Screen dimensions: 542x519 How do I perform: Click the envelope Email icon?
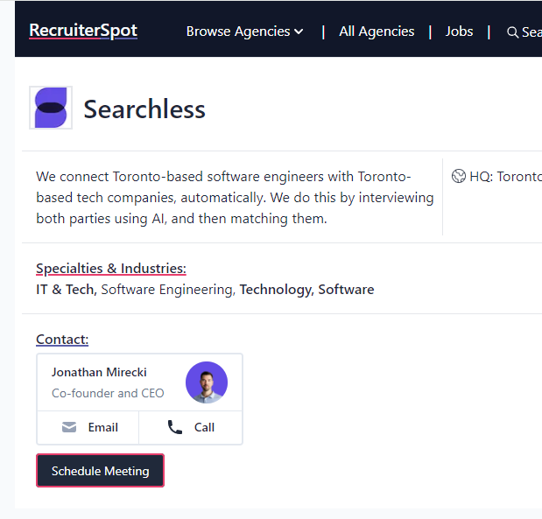69,427
